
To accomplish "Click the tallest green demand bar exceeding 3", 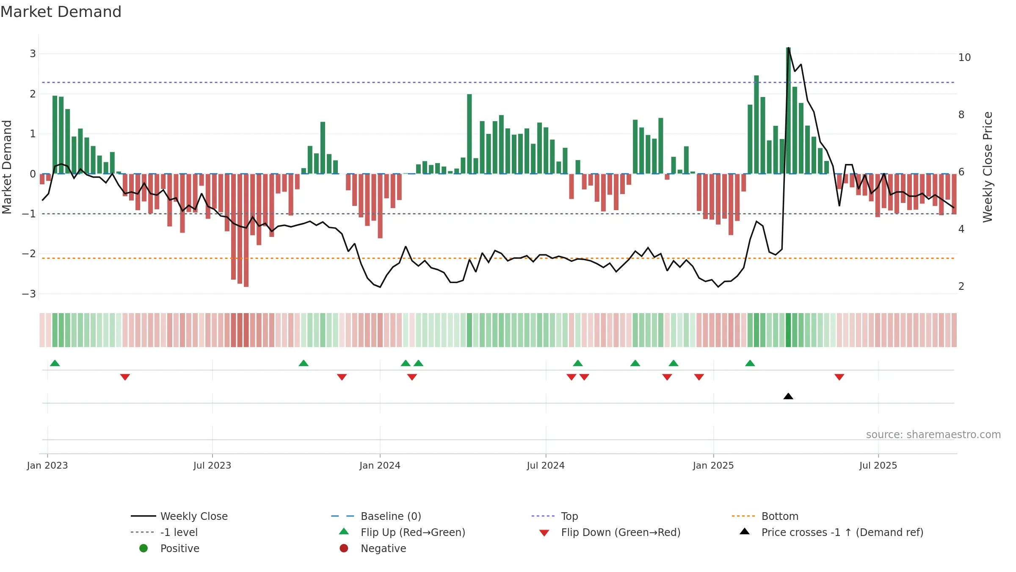I will 788,111.
